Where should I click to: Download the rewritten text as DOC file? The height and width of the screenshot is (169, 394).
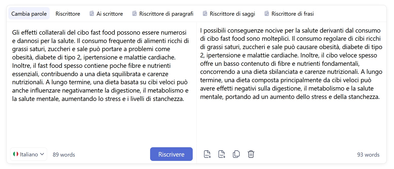pyautogui.click(x=207, y=154)
